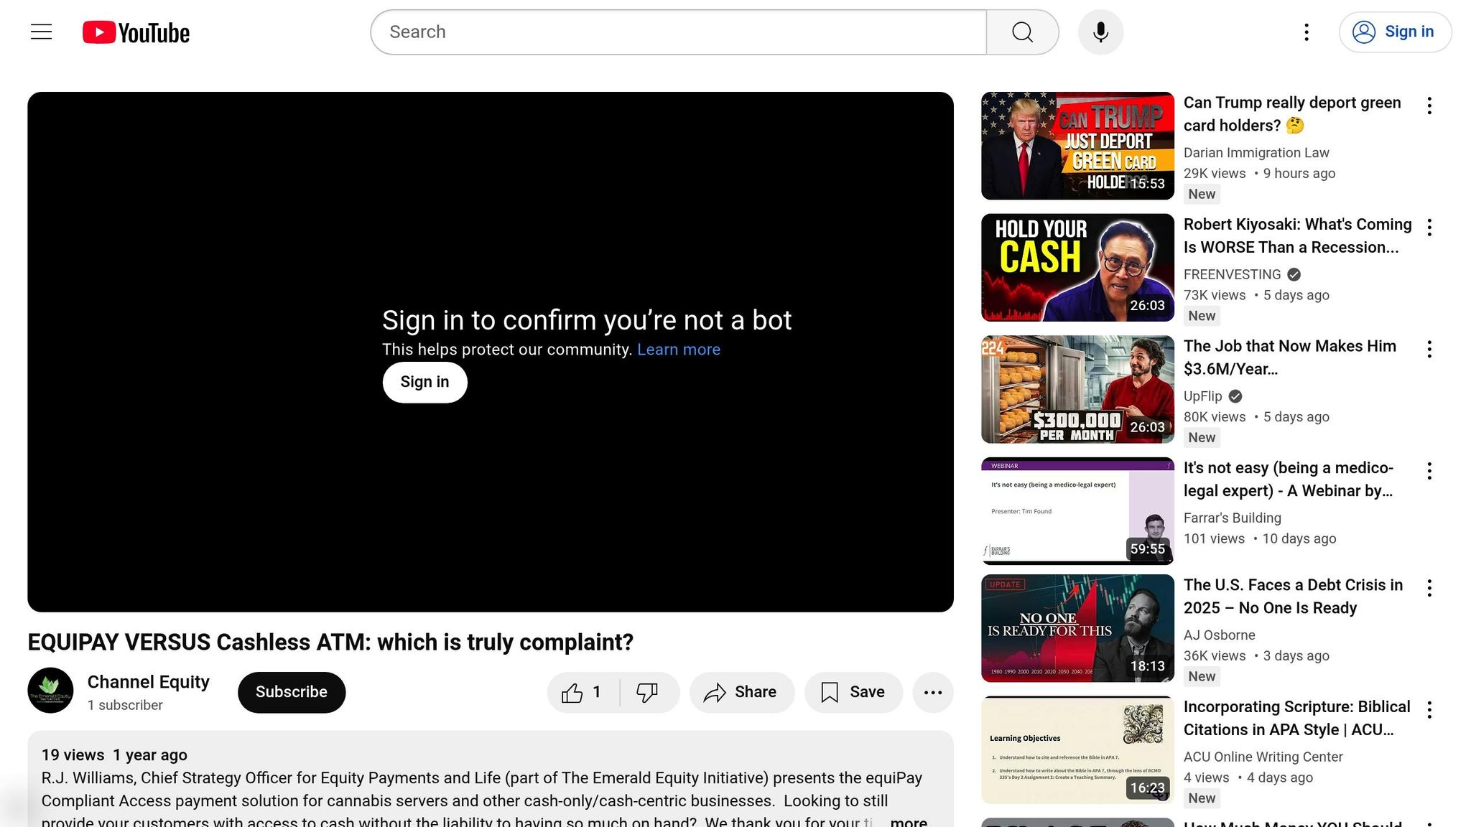Image resolution: width=1471 pixels, height=827 pixels.
Task: Click Sign in inside the video player
Action: tap(424, 382)
